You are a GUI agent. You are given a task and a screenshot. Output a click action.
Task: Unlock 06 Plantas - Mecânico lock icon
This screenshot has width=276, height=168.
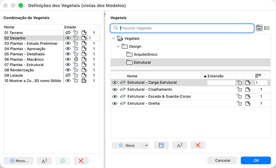click(76, 59)
